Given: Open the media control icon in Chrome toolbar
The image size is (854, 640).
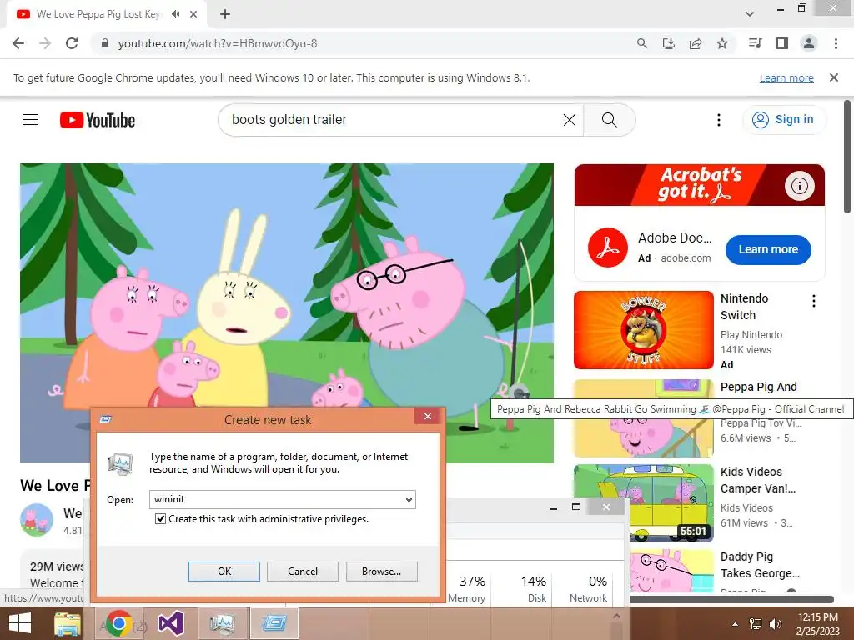Looking at the screenshot, I should pyautogui.click(x=755, y=43).
